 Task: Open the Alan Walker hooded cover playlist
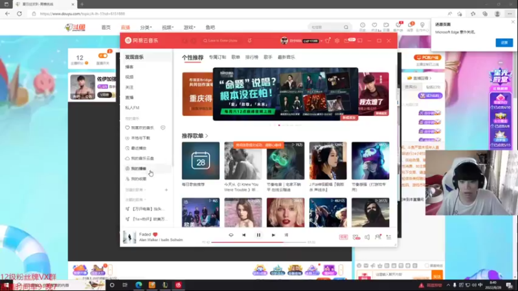(370, 213)
